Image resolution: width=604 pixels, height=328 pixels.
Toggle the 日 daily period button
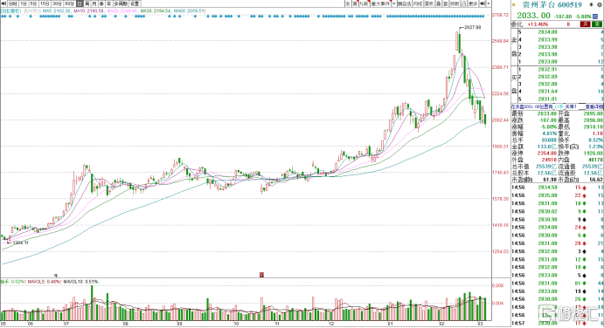80,3
